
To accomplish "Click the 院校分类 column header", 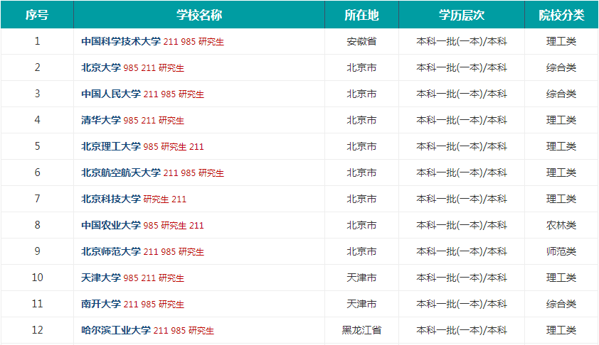I will point(561,15).
